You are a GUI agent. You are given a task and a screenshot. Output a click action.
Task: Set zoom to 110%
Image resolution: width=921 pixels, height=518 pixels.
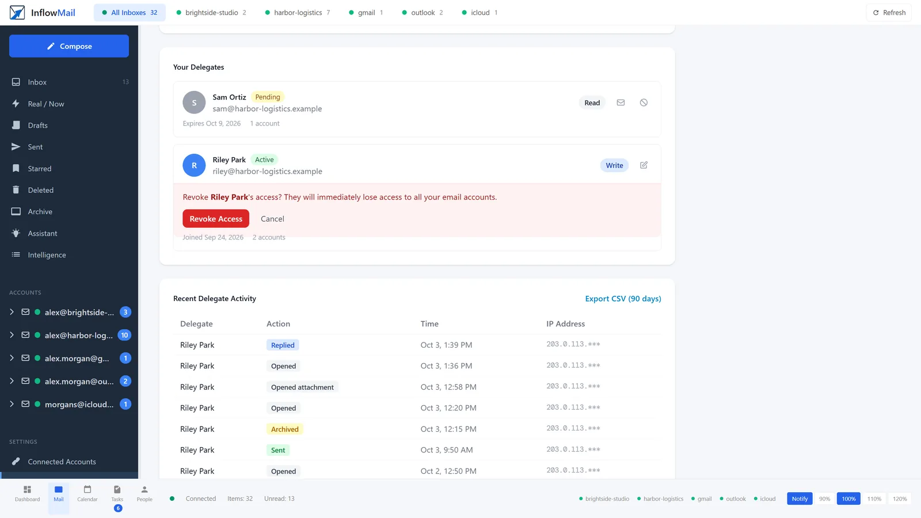(874, 499)
